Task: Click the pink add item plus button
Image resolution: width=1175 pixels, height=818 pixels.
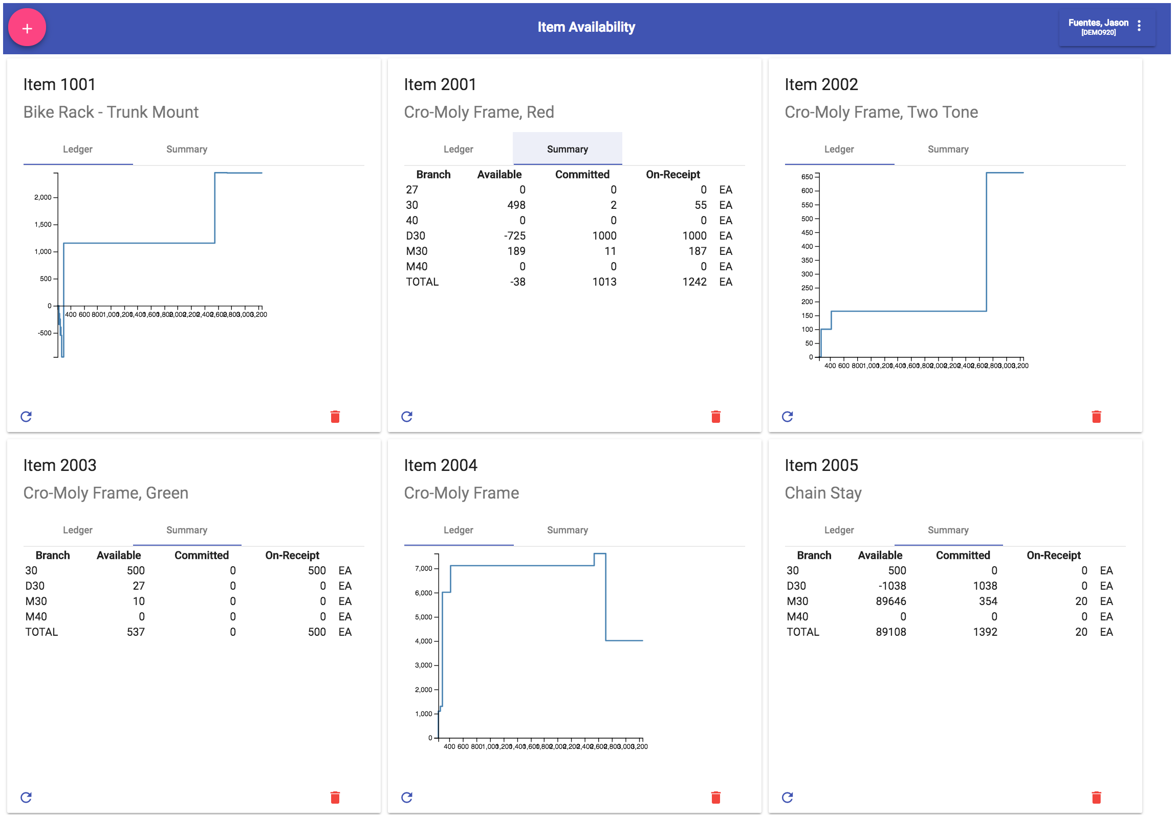Action: pos(27,28)
